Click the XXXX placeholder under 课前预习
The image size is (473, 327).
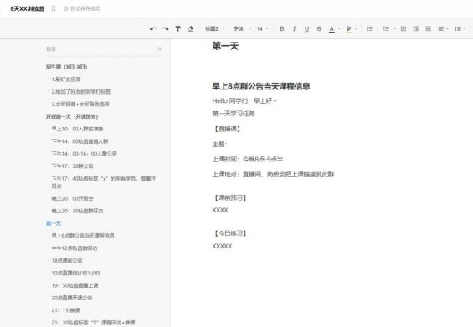tap(220, 211)
